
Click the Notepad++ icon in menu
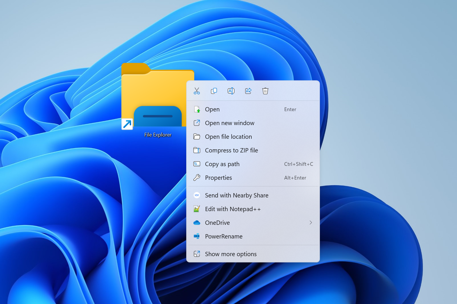[x=197, y=209]
